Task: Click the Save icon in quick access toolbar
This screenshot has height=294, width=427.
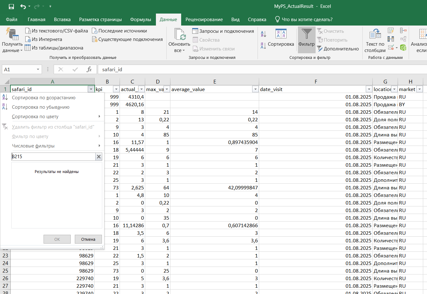Action: pos(11,6)
